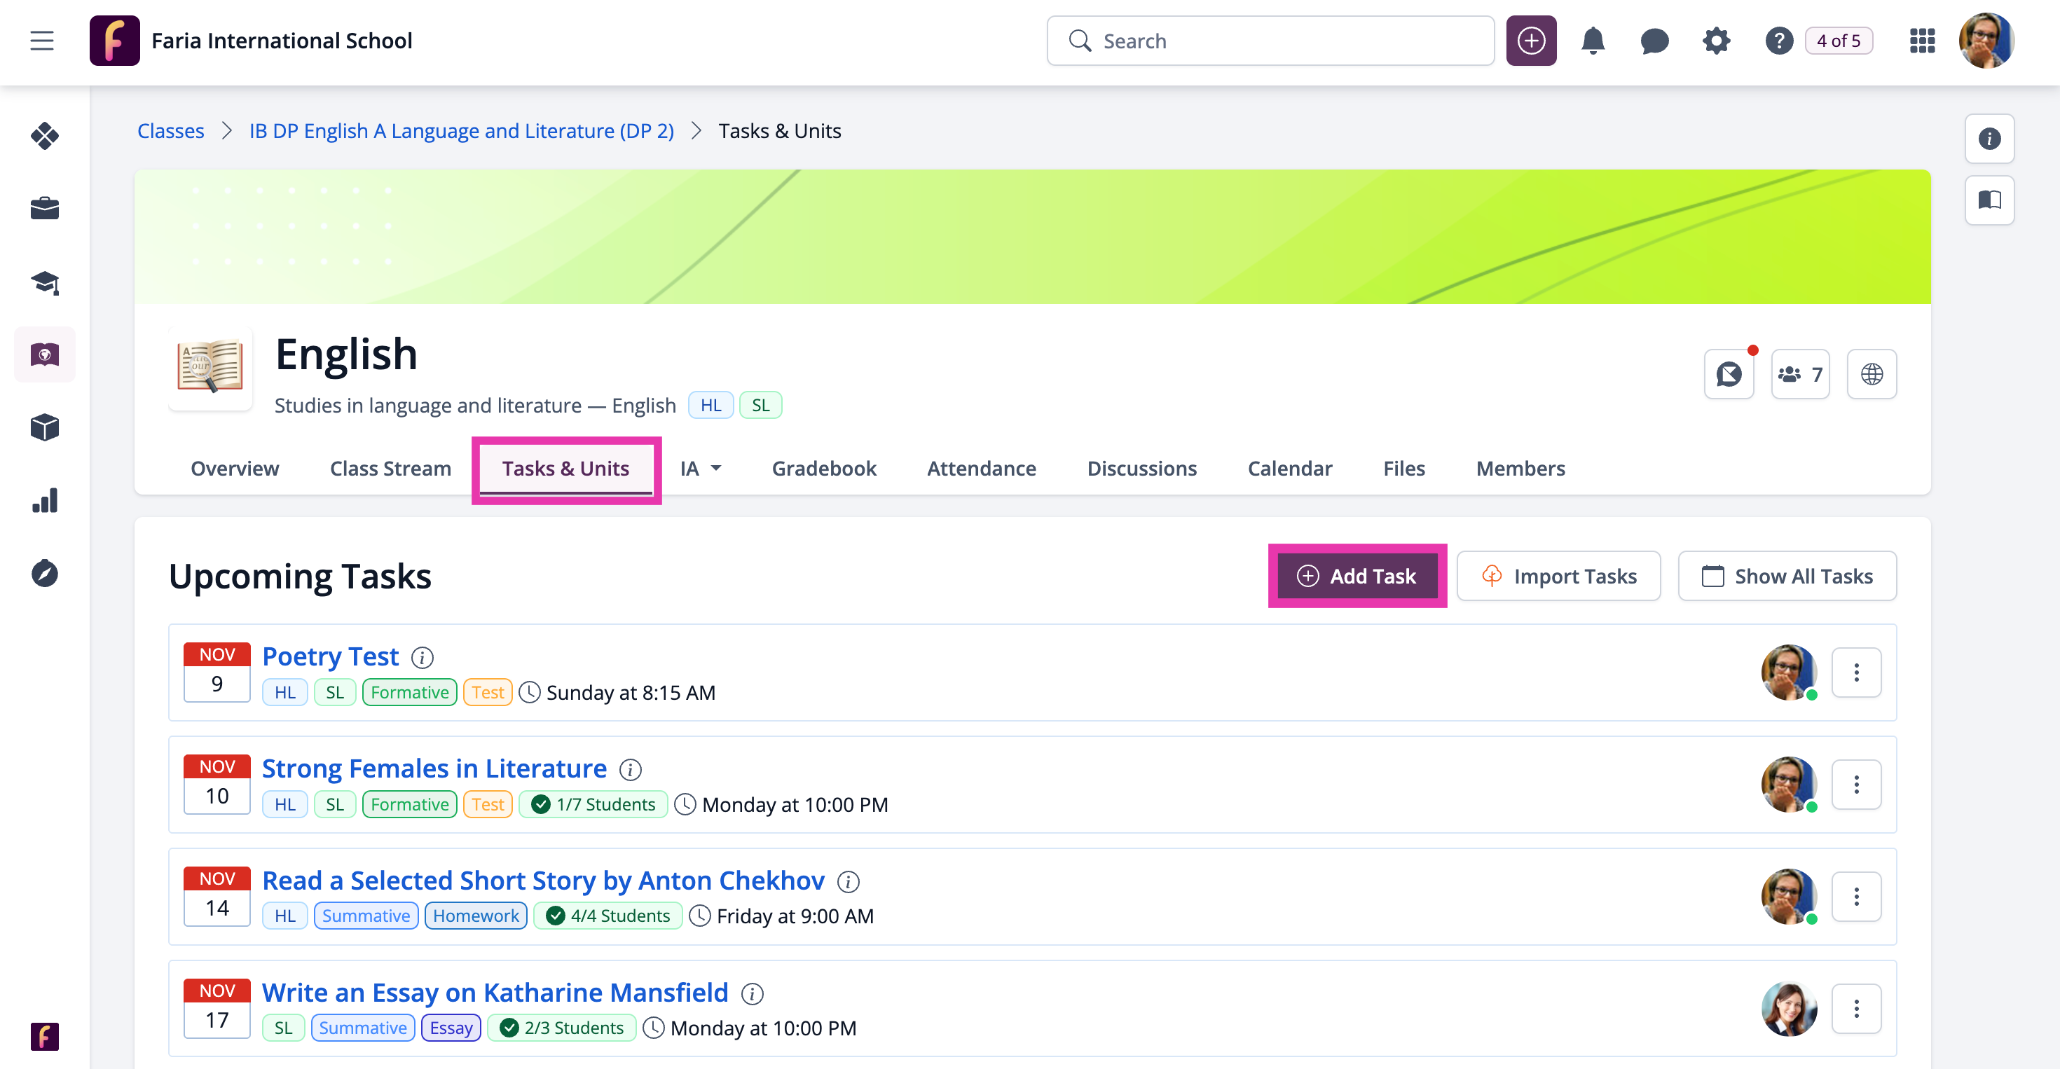Open the user profile avatar menu
Screen dimensions: 2060x1069
[x=1986, y=41]
